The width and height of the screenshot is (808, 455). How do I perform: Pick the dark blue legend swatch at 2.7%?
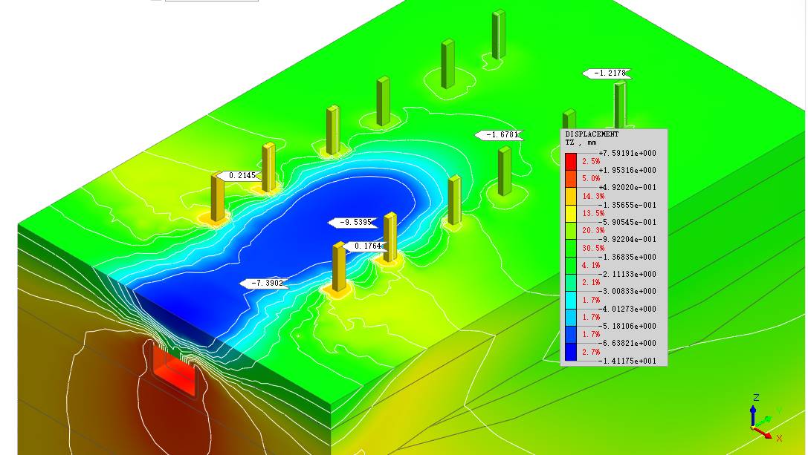(571, 352)
